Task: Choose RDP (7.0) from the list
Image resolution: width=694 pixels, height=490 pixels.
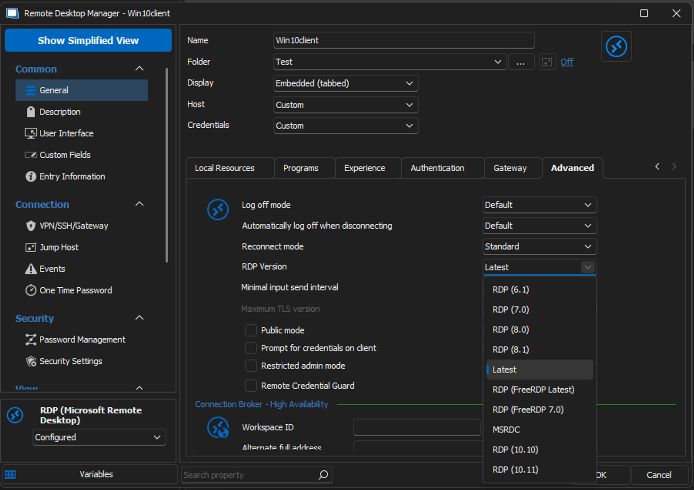Action: [x=540, y=310]
